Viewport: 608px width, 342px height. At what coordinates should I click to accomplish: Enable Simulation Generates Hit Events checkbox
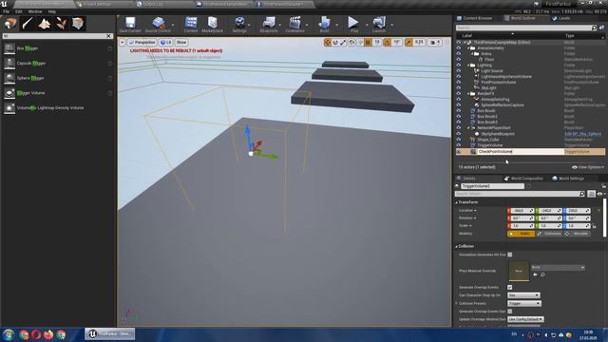point(510,255)
